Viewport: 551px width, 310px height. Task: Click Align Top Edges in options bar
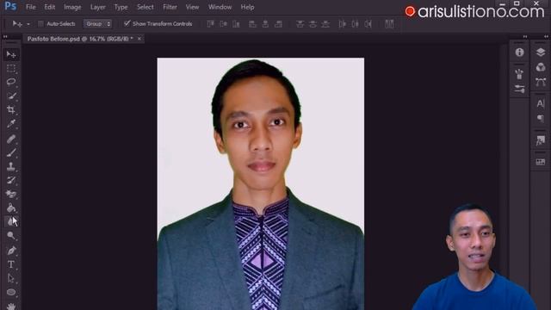[210, 24]
